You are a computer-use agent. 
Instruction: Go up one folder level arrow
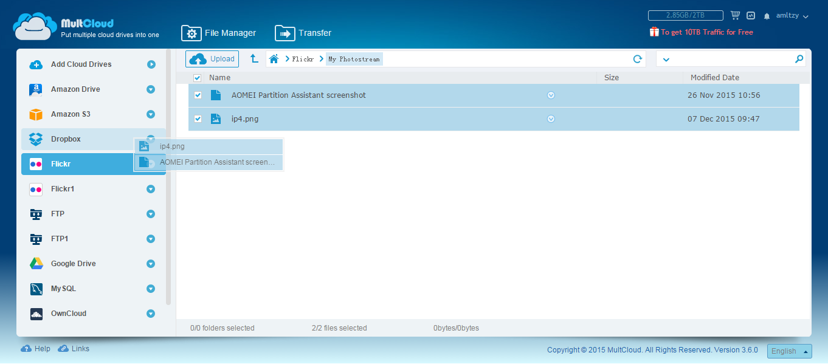coord(255,59)
